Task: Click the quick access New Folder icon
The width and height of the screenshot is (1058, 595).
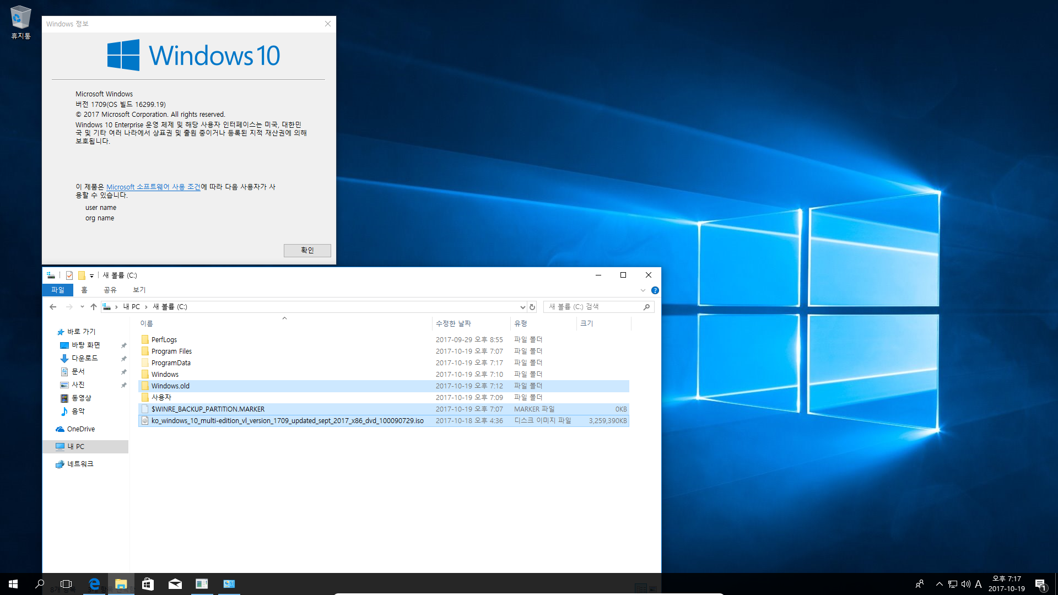Action: point(82,275)
